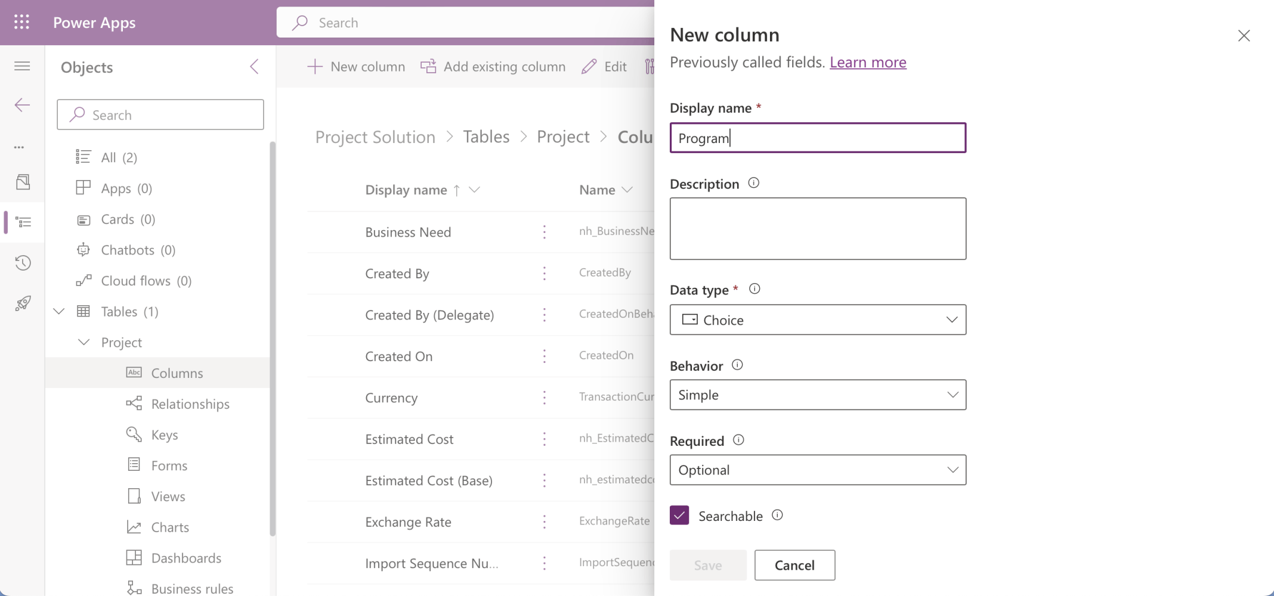Open the Data type Choice dropdown
Viewport: 1274px width, 596px height.
(x=817, y=320)
